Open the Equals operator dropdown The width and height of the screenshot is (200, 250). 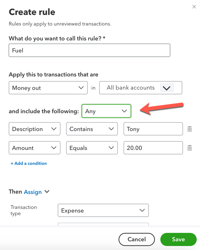(x=92, y=148)
